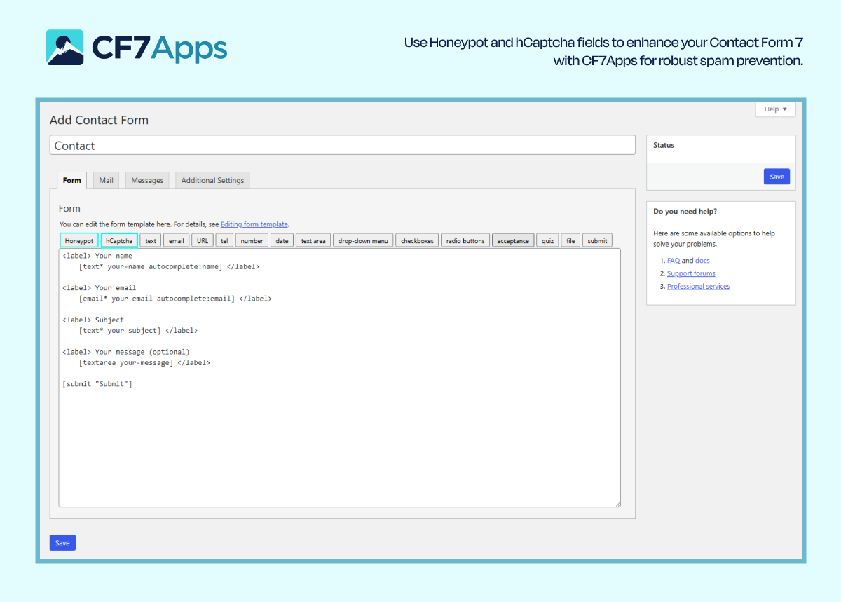Expand the Help dropdown
Viewport: 841px width, 602px height.
coord(775,109)
